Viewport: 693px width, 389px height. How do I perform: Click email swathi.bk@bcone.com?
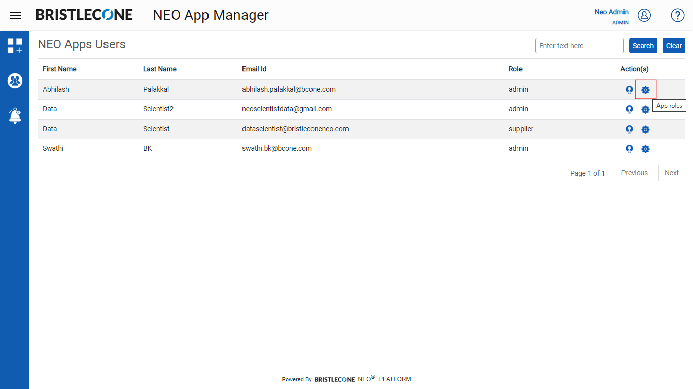pos(277,148)
